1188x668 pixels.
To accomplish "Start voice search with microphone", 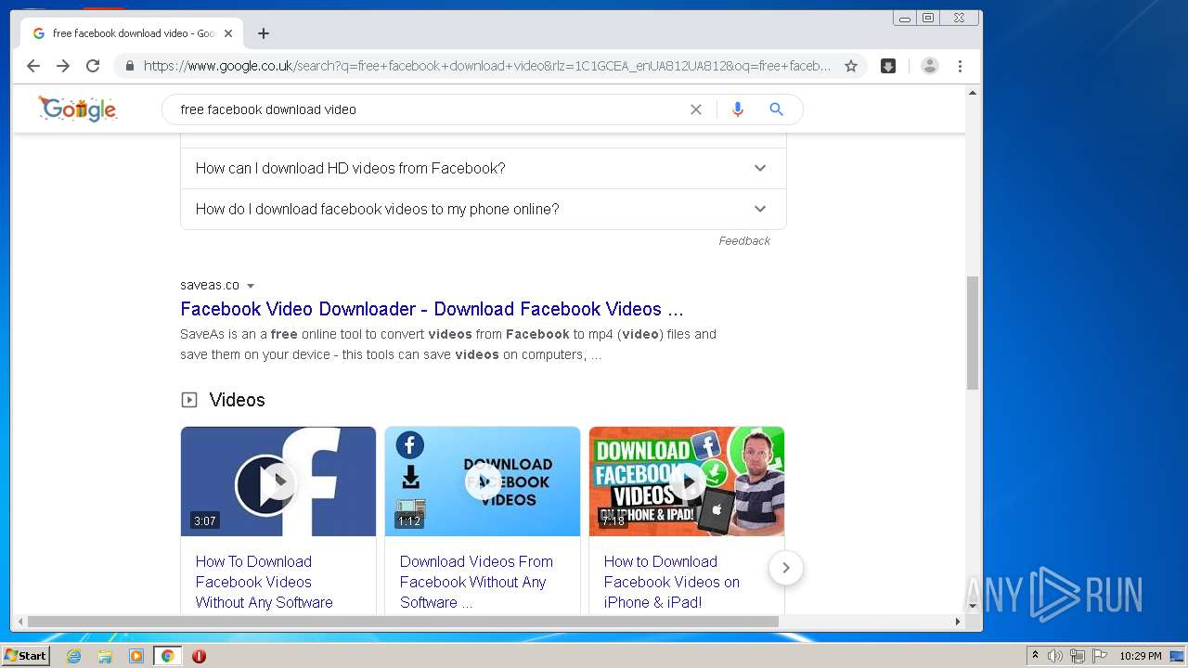I will 738,109.
